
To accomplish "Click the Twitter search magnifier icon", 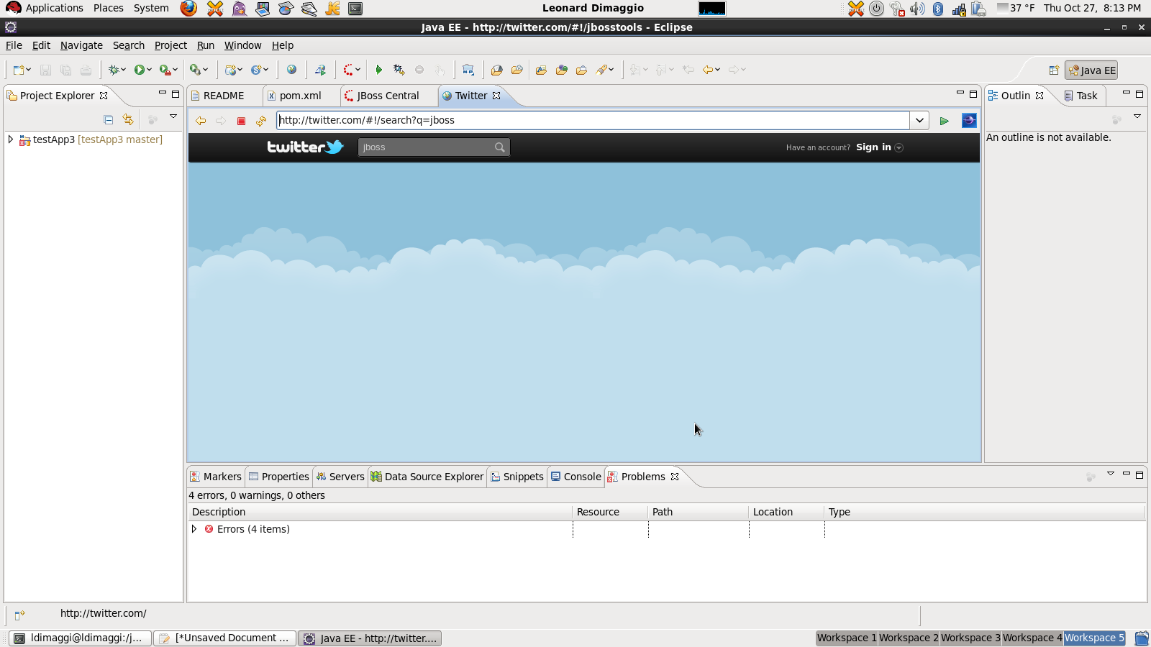I will point(500,147).
